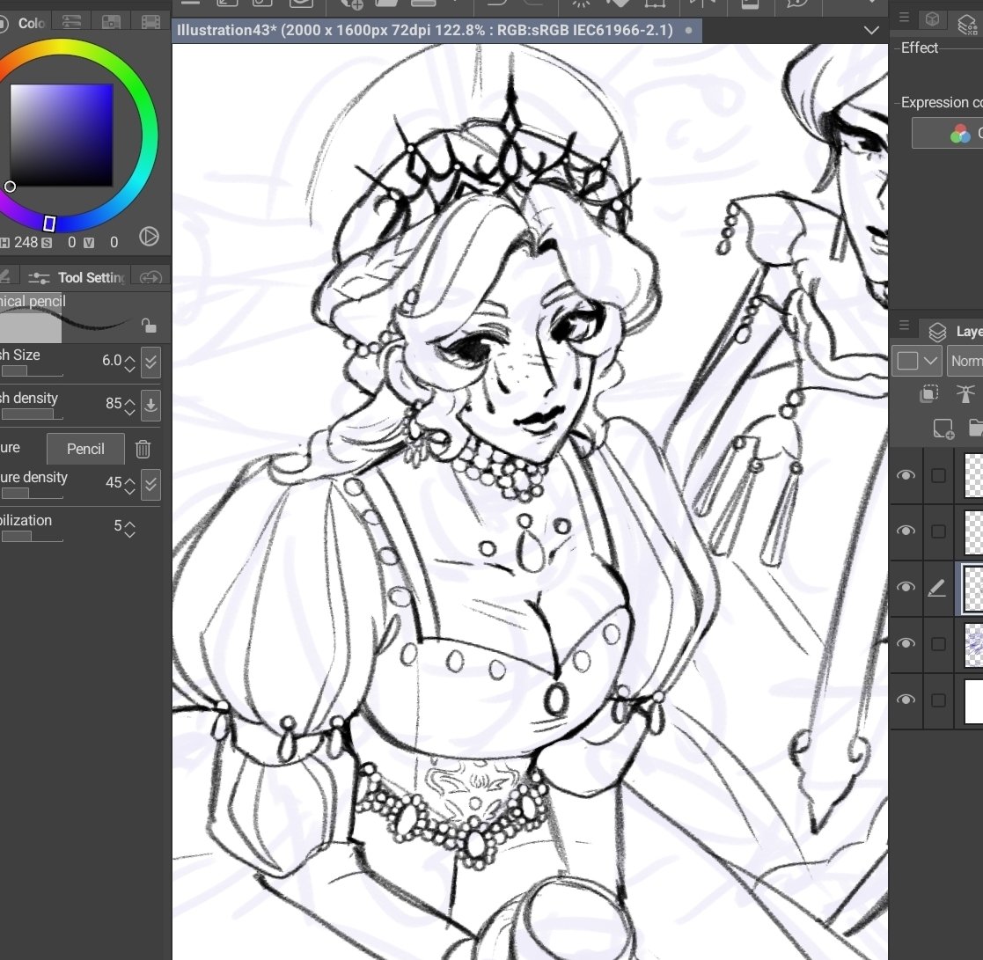Open the Layer Property panel menu
Viewport: 983px width, 960px height.
(x=904, y=18)
